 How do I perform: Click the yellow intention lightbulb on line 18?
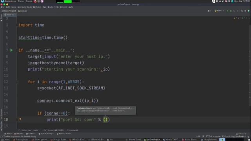[20, 119]
